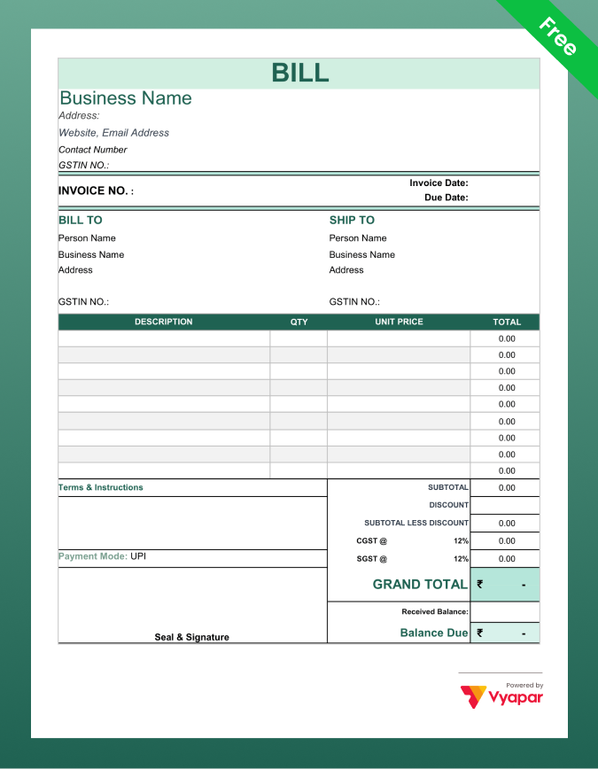
Task: Click the empty DISCOUNT value cell
Action: [505, 506]
